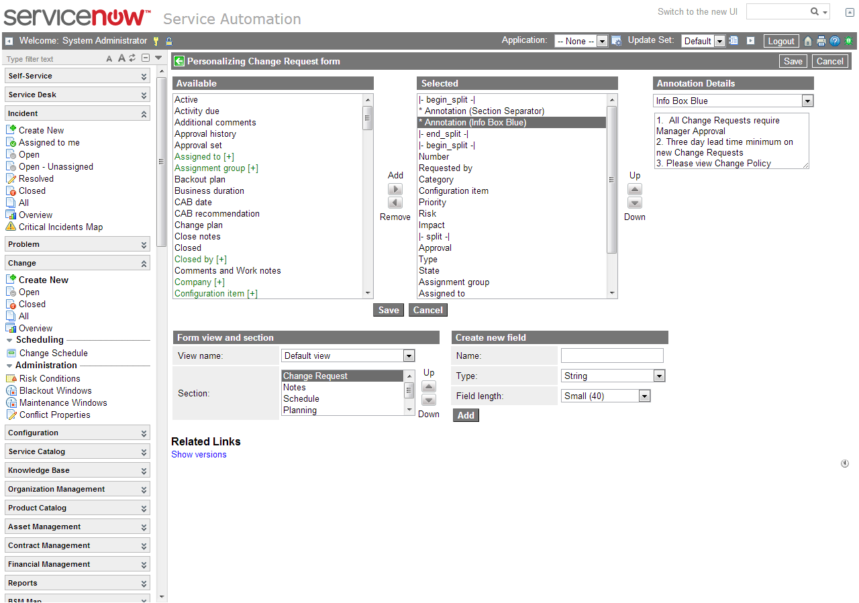Click the green debug bug icon
This screenshot has height=603, width=859.
coord(848,41)
